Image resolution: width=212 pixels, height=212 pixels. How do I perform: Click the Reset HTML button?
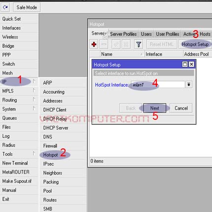click(162, 44)
